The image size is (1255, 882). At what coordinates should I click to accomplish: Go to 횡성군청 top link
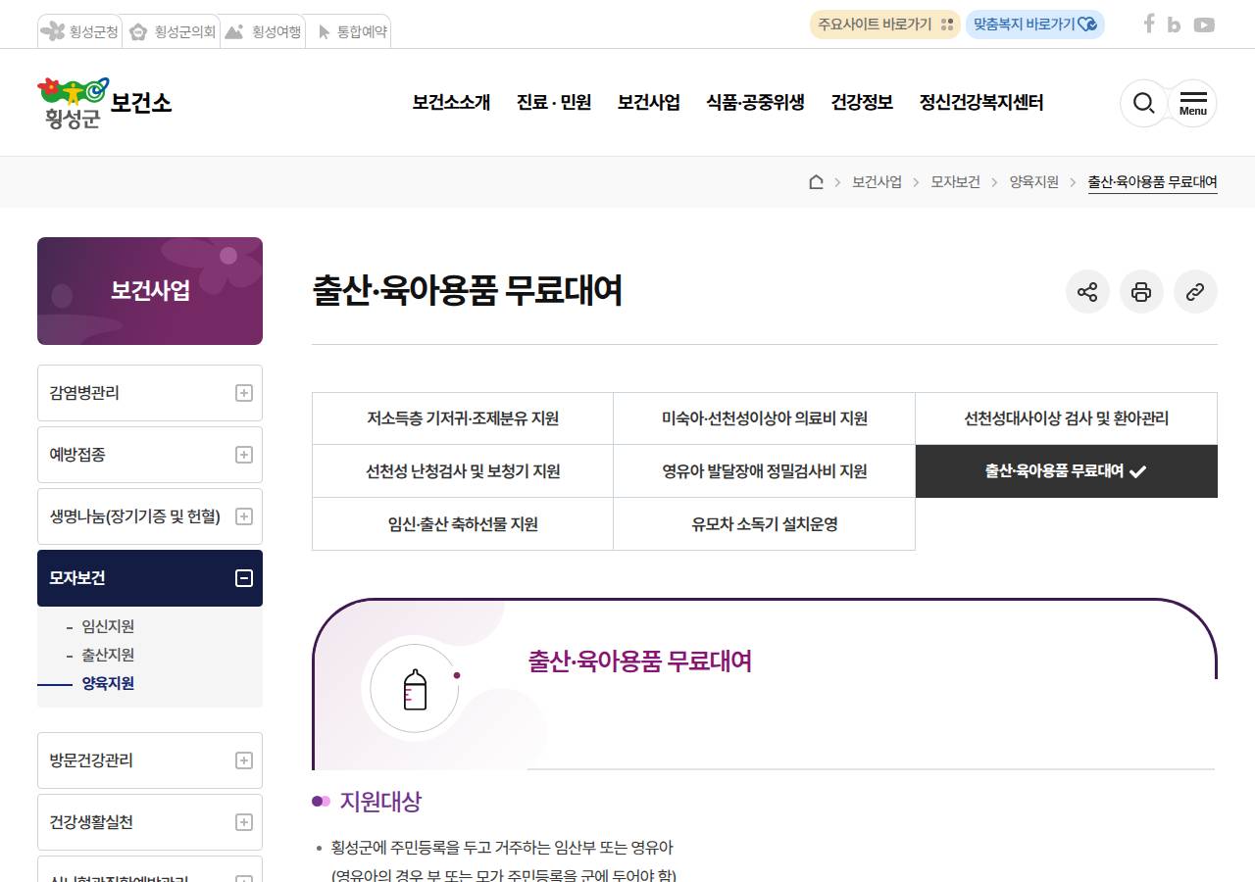(80, 31)
